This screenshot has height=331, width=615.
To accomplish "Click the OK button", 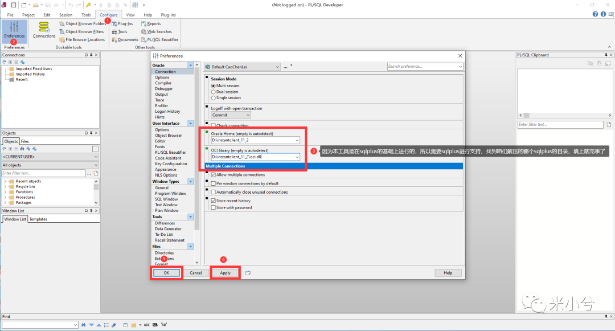I will click(x=166, y=273).
